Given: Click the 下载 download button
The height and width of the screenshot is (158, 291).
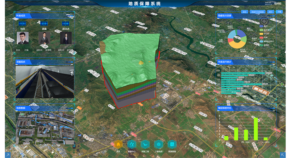Looking at the screenshot, I should (280, 12).
